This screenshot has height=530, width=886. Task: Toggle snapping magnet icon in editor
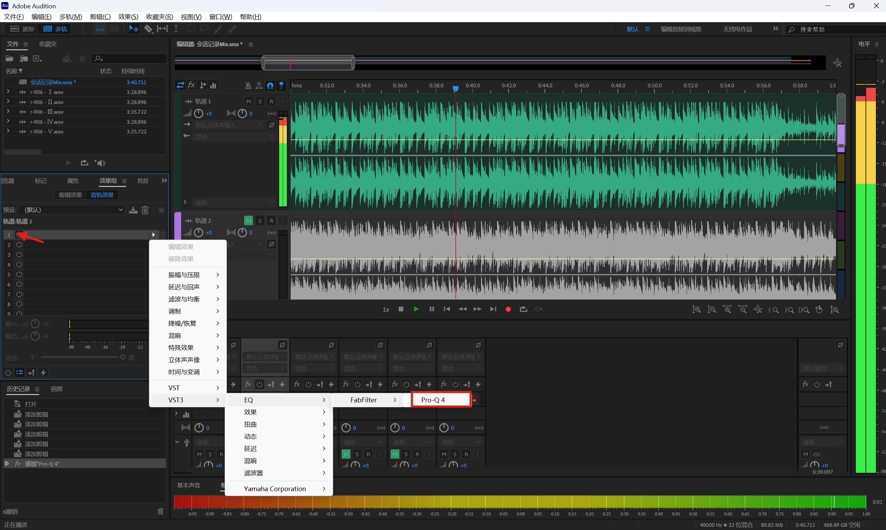270,85
